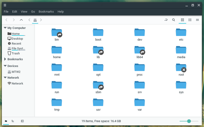The image size is (204, 127).
Task: Go to Home in sidebar
Action: click(x=16, y=34)
